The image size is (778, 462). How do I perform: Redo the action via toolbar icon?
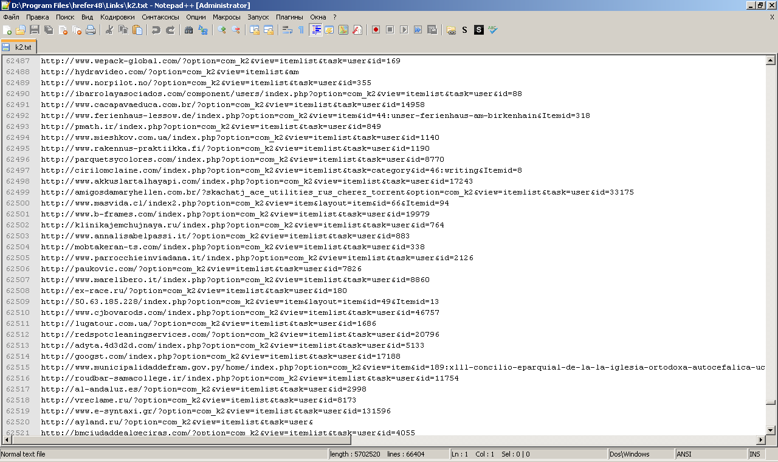click(170, 30)
